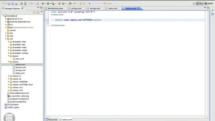Viewport: 215px width, 121px height.
Task: Switch to the Java perspective
Action: point(200,4)
